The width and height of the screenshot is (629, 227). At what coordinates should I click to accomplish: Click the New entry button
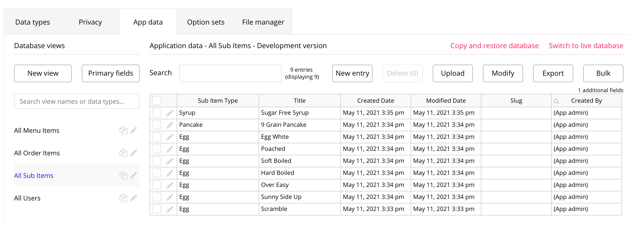tap(352, 73)
